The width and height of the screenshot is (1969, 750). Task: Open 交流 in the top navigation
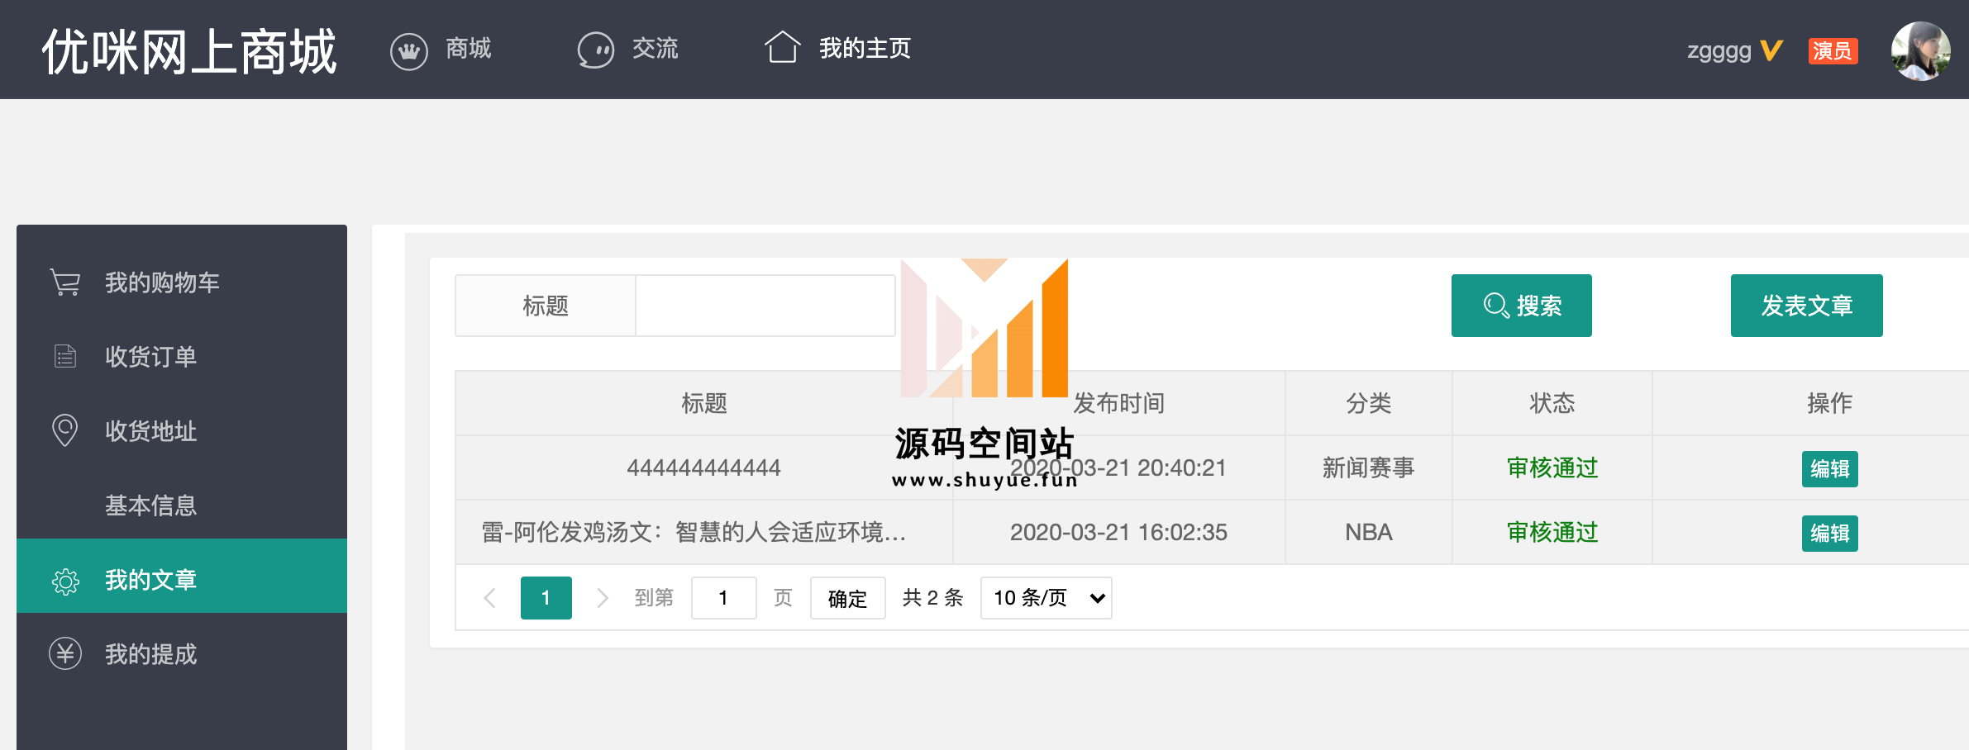click(656, 49)
